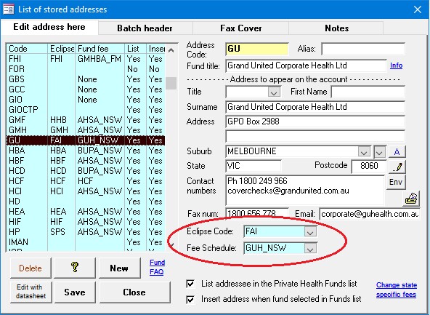Click the address list scrollbar thumb
Viewport: 430px width, 315px height.
171,83
